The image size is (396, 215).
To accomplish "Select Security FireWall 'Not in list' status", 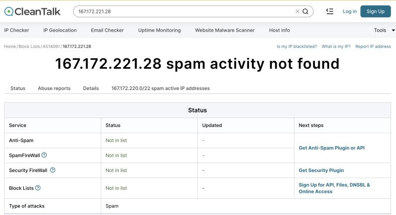I will [x=116, y=171].
